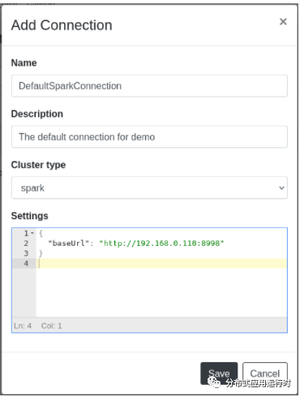Click the Name input field

click(149, 86)
